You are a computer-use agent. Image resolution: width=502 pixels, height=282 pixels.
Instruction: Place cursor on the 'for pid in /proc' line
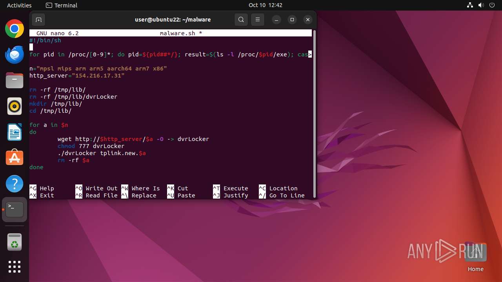pos(171,54)
